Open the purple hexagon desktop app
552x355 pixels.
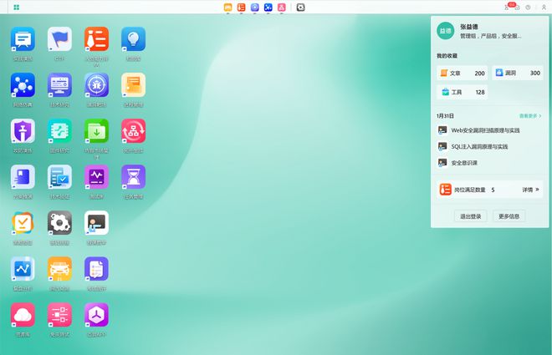tap(96, 315)
